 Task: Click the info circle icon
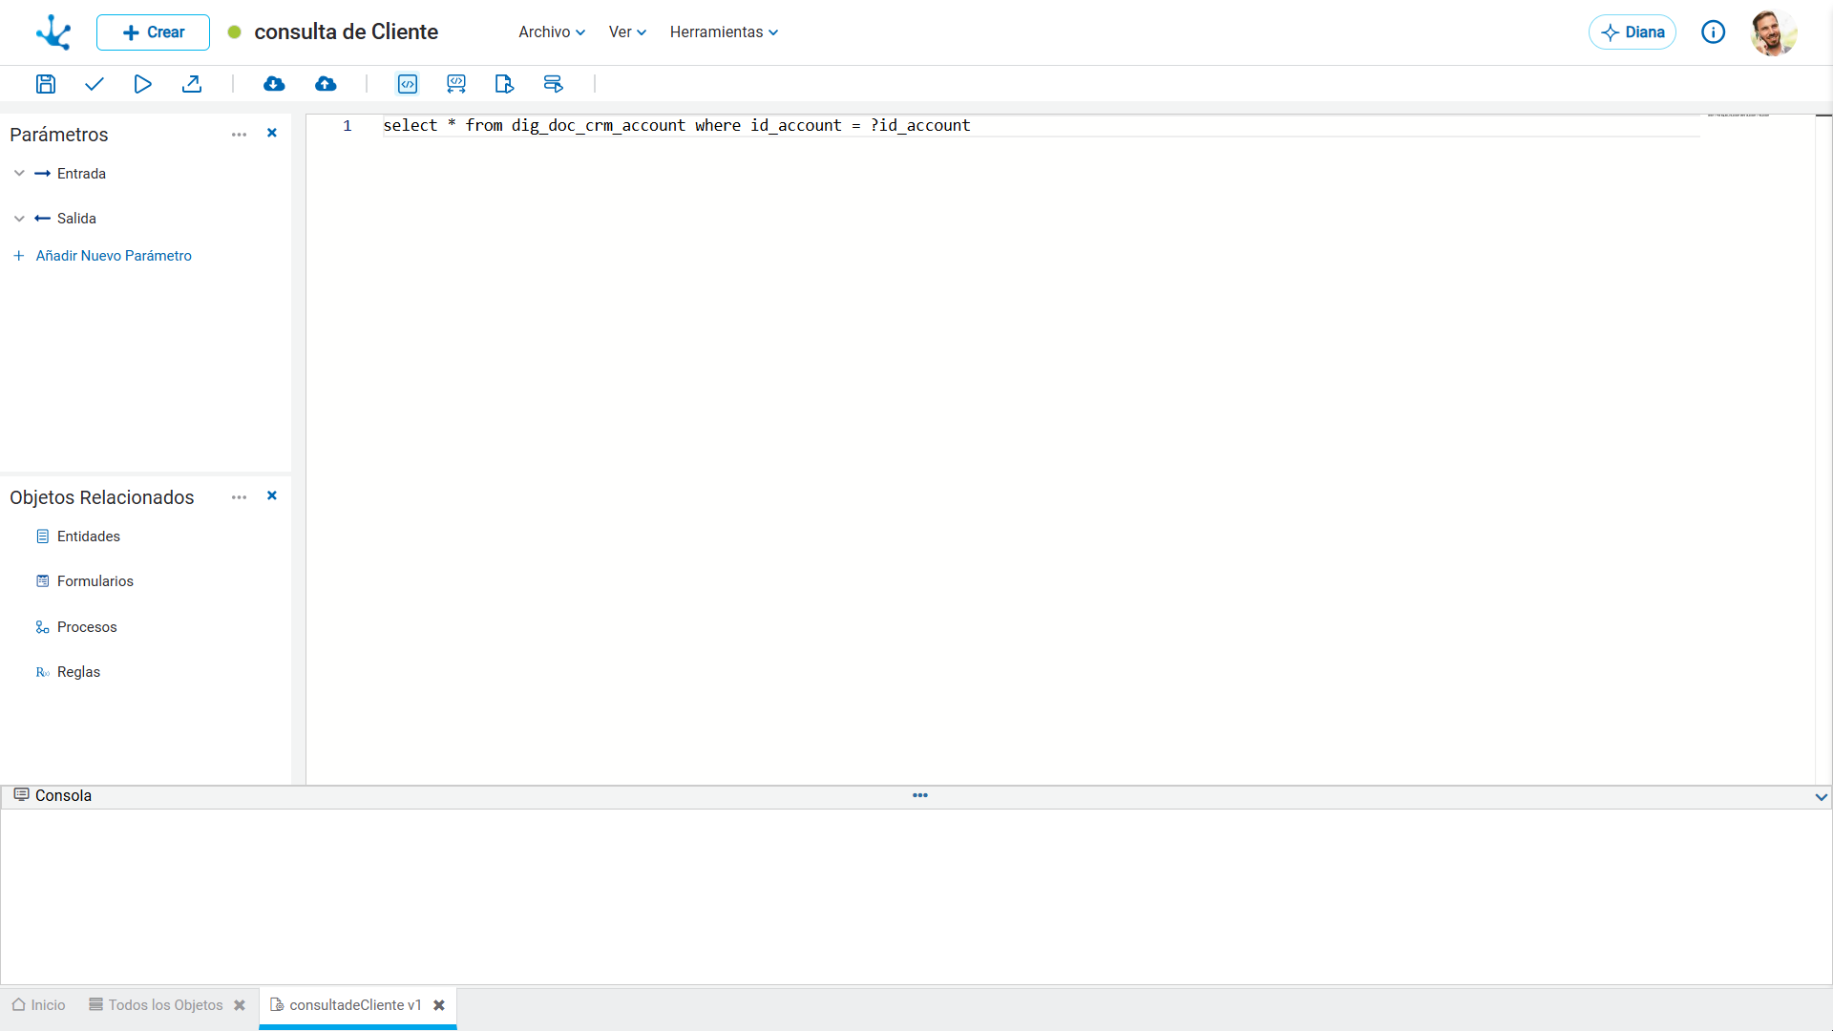click(x=1714, y=32)
